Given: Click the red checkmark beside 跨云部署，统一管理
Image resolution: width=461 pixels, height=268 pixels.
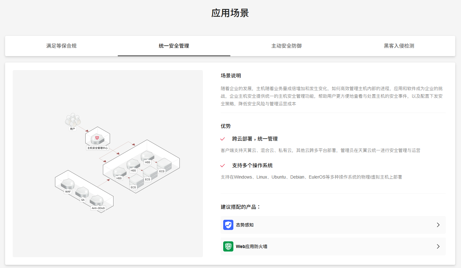Looking at the screenshot, I should point(223,139).
